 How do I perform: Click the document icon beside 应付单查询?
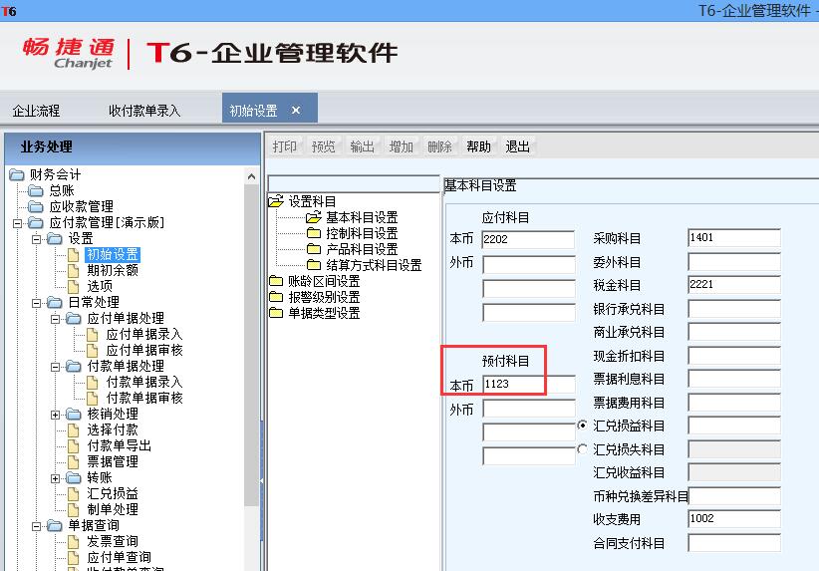click(74, 558)
